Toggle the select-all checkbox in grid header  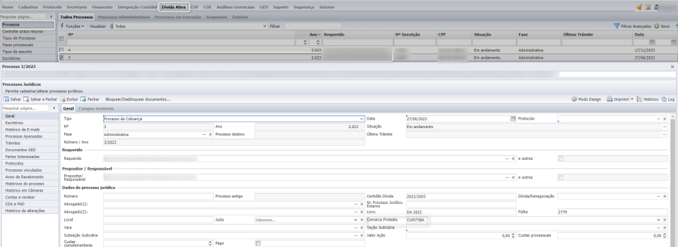(61, 39)
